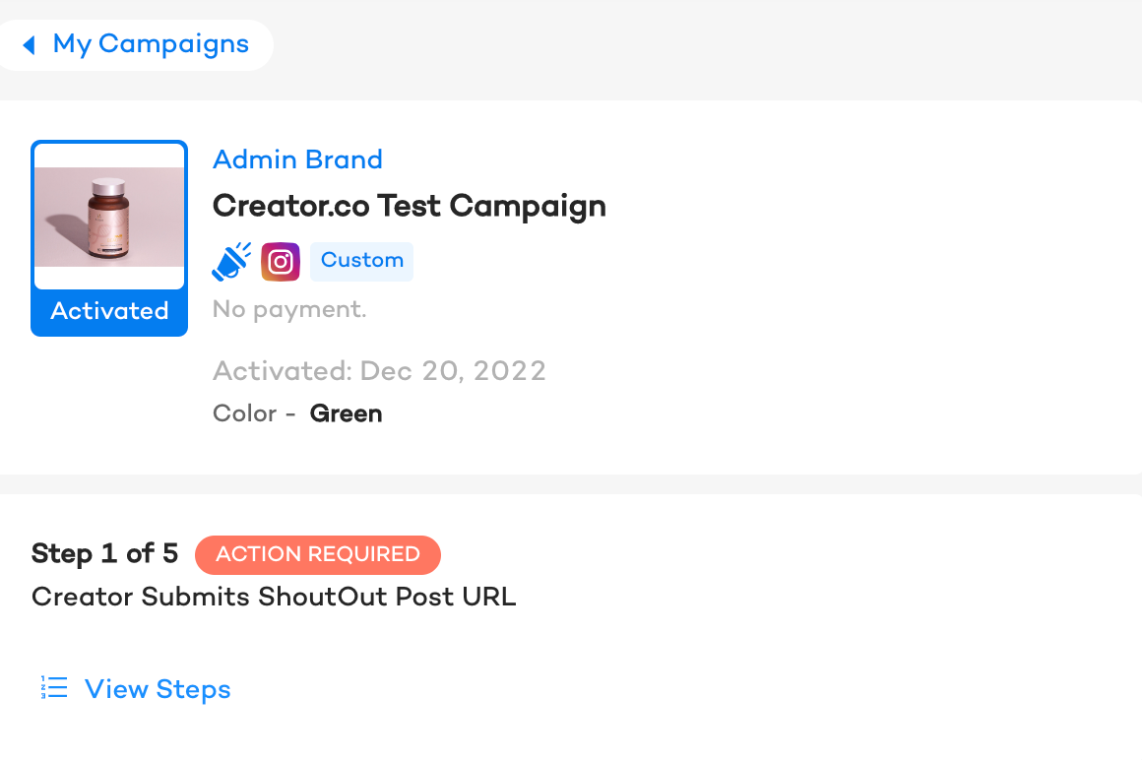1142x760 pixels.
Task: Click the Creator.co Test Campaign title
Action: [x=410, y=207]
